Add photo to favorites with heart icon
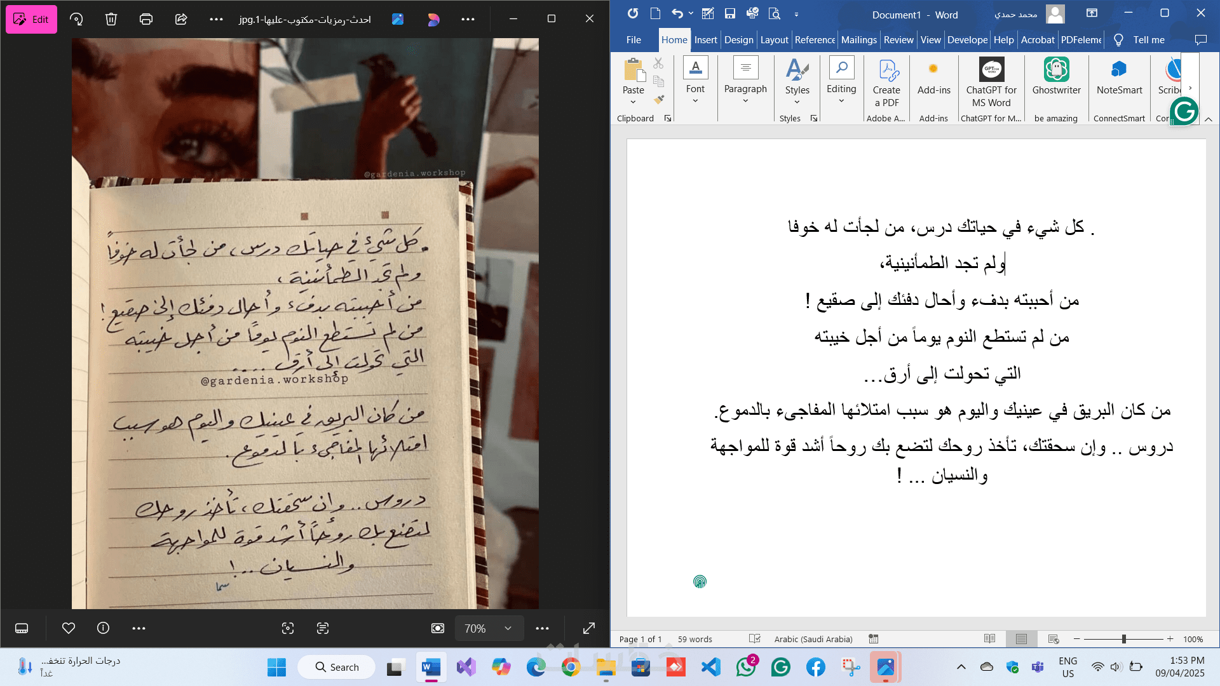This screenshot has height=686, width=1220. pyautogui.click(x=69, y=628)
